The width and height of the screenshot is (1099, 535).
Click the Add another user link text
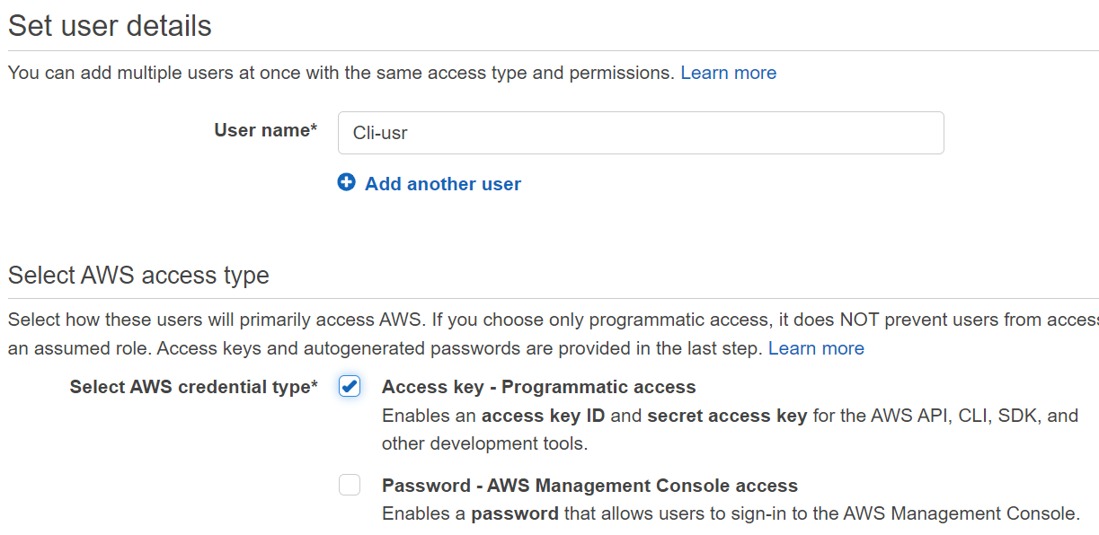coord(442,184)
